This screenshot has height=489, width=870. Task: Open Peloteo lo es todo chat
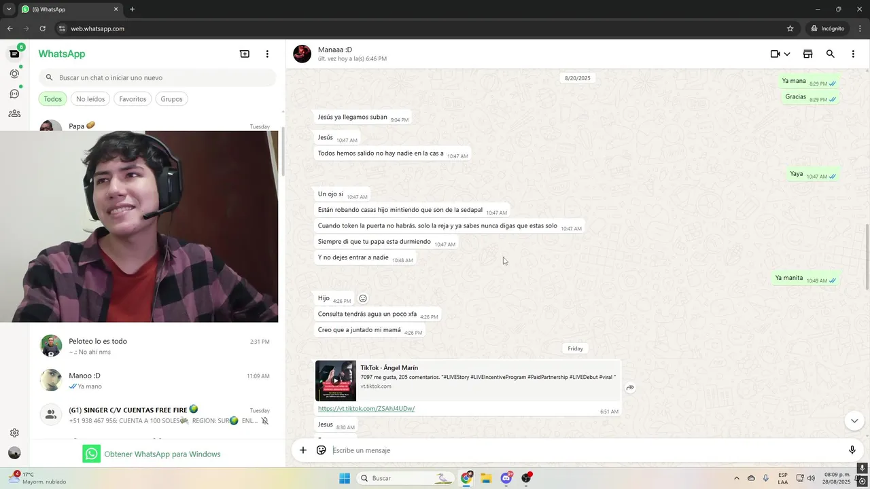(x=156, y=346)
